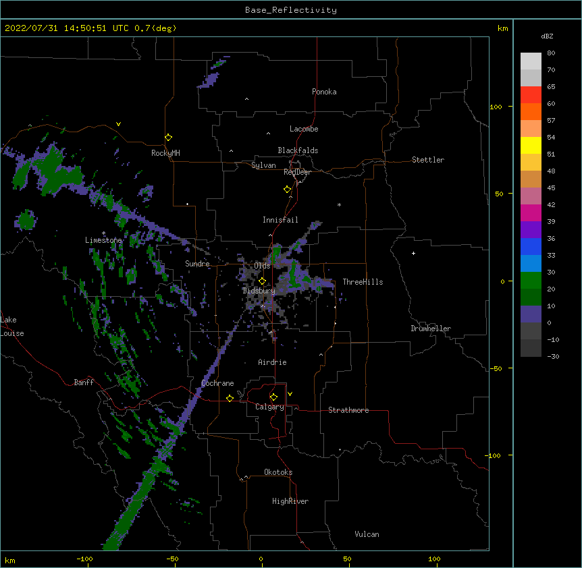The height and width of the screenshot is (568, 582).
Task: Select the yellow diamond marker south of RedDeer
Action: [288, 190]
